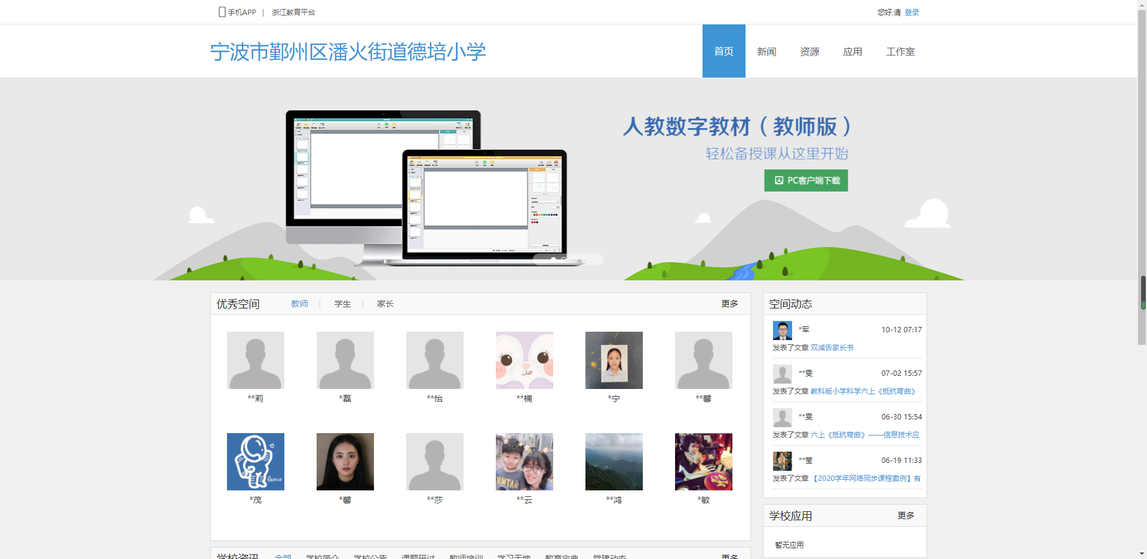Open the portrait avatar of *馨
Screen dimensions: 1147x559
(x=345, y=462)
